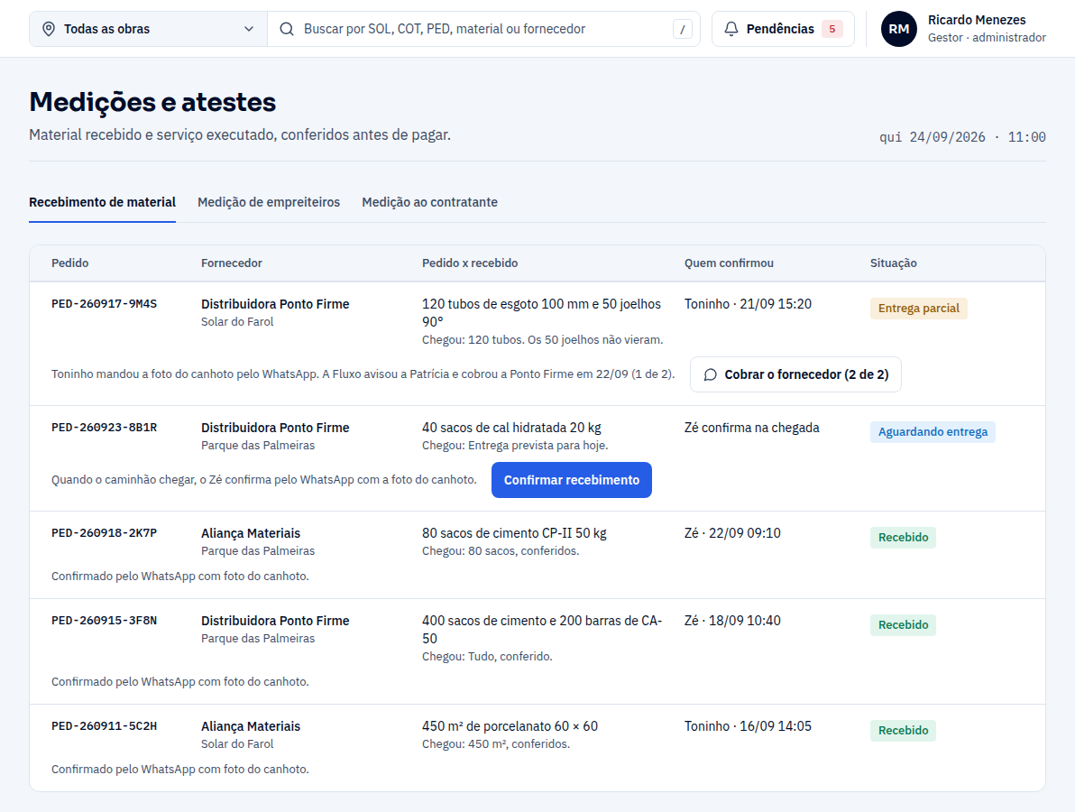Click Zé · 18/09 10:40 confirmation
Image resolution: width=1075 pixels, height=812 pixels.
coord(732,621)
